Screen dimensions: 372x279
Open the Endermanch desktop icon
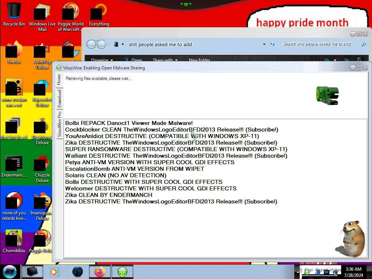click(x=14, y=166)
